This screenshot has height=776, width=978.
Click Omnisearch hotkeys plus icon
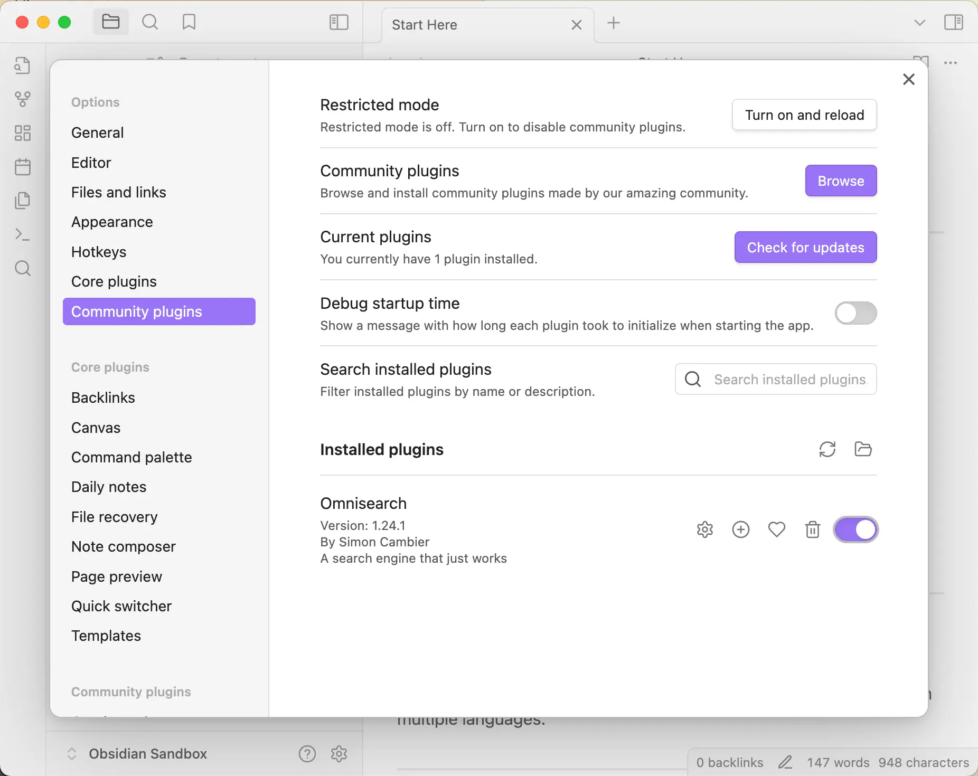point(741,529)
